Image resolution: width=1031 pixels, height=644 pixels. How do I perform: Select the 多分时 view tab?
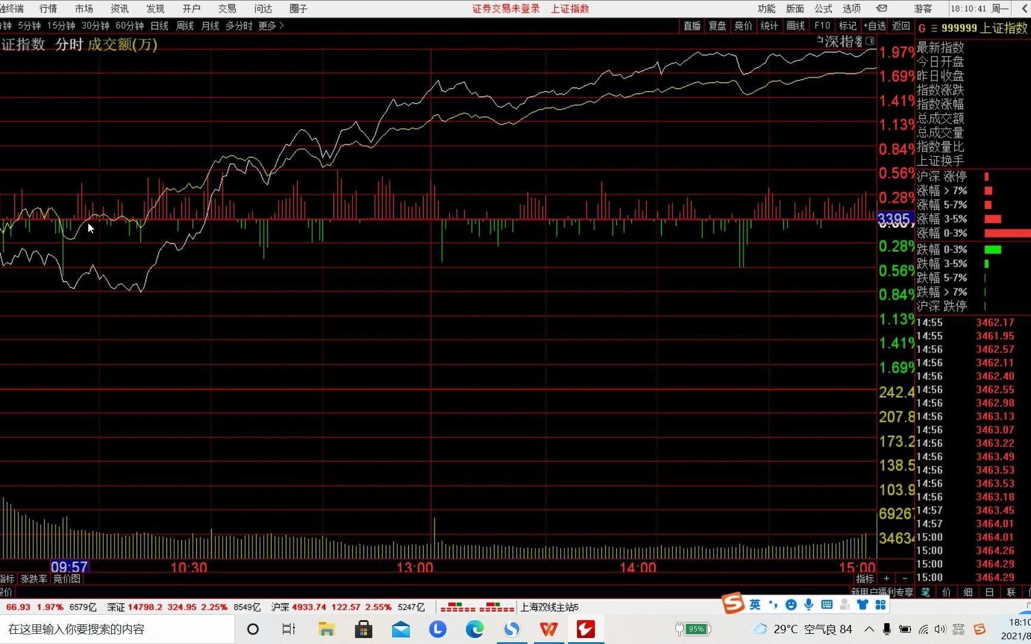[239, 26]
